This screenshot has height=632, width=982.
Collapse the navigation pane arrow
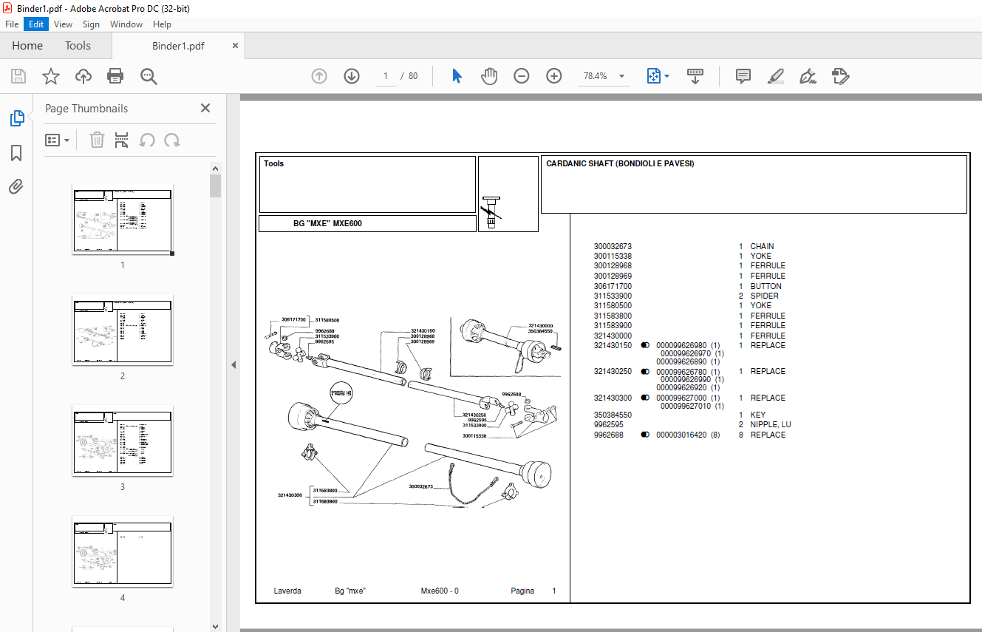click(233, 364)
